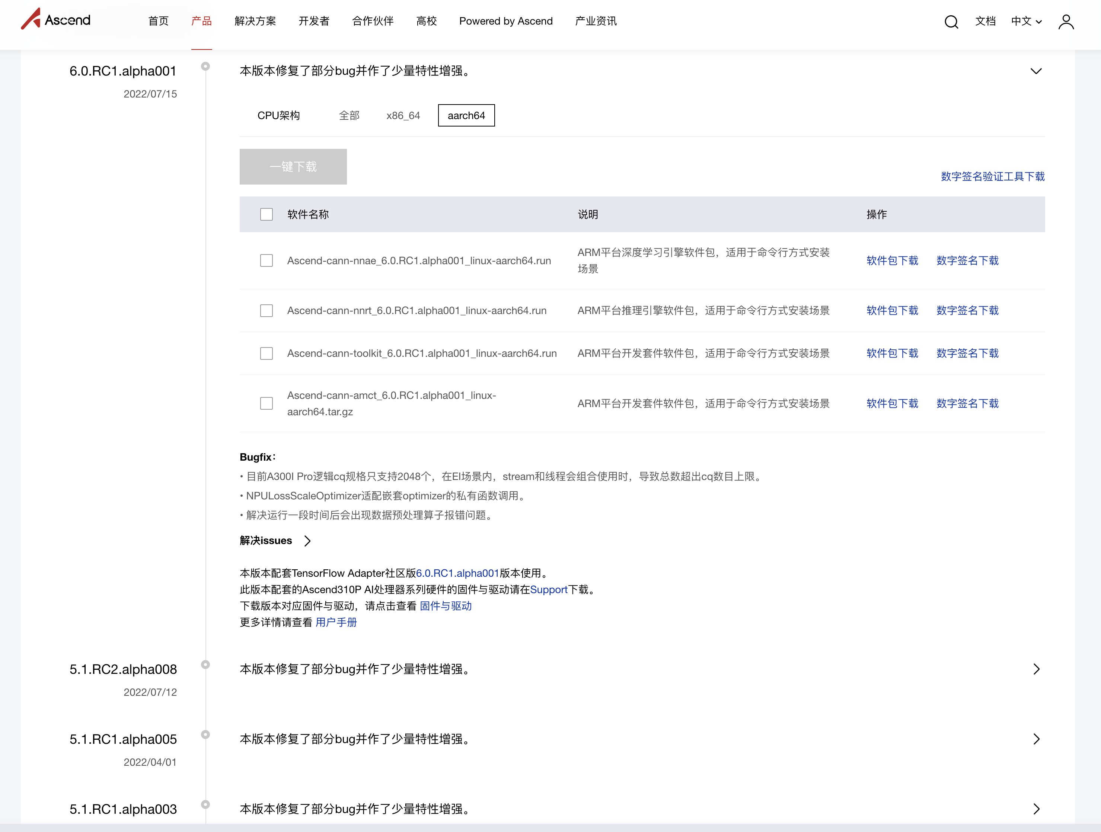
Task: Check the Ascend-cann-toolkit package checkbox
Action: [x=266, y=353]
